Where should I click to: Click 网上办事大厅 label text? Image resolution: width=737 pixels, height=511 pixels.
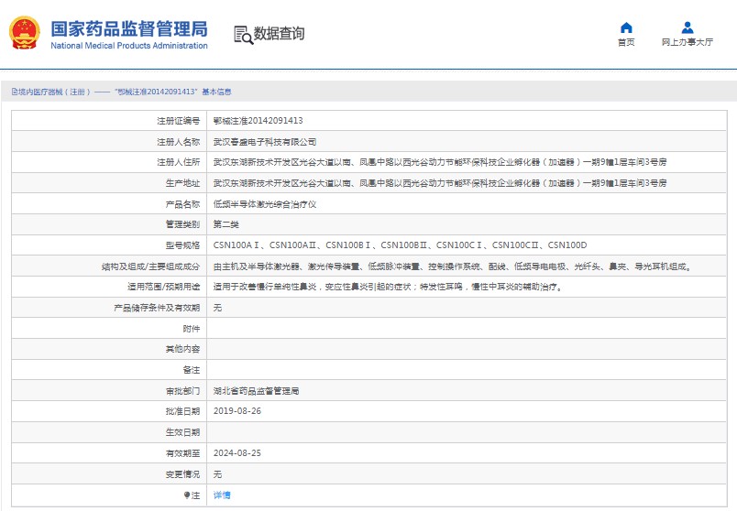687,42
